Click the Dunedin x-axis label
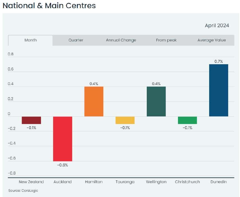 (x=218, y=182)
